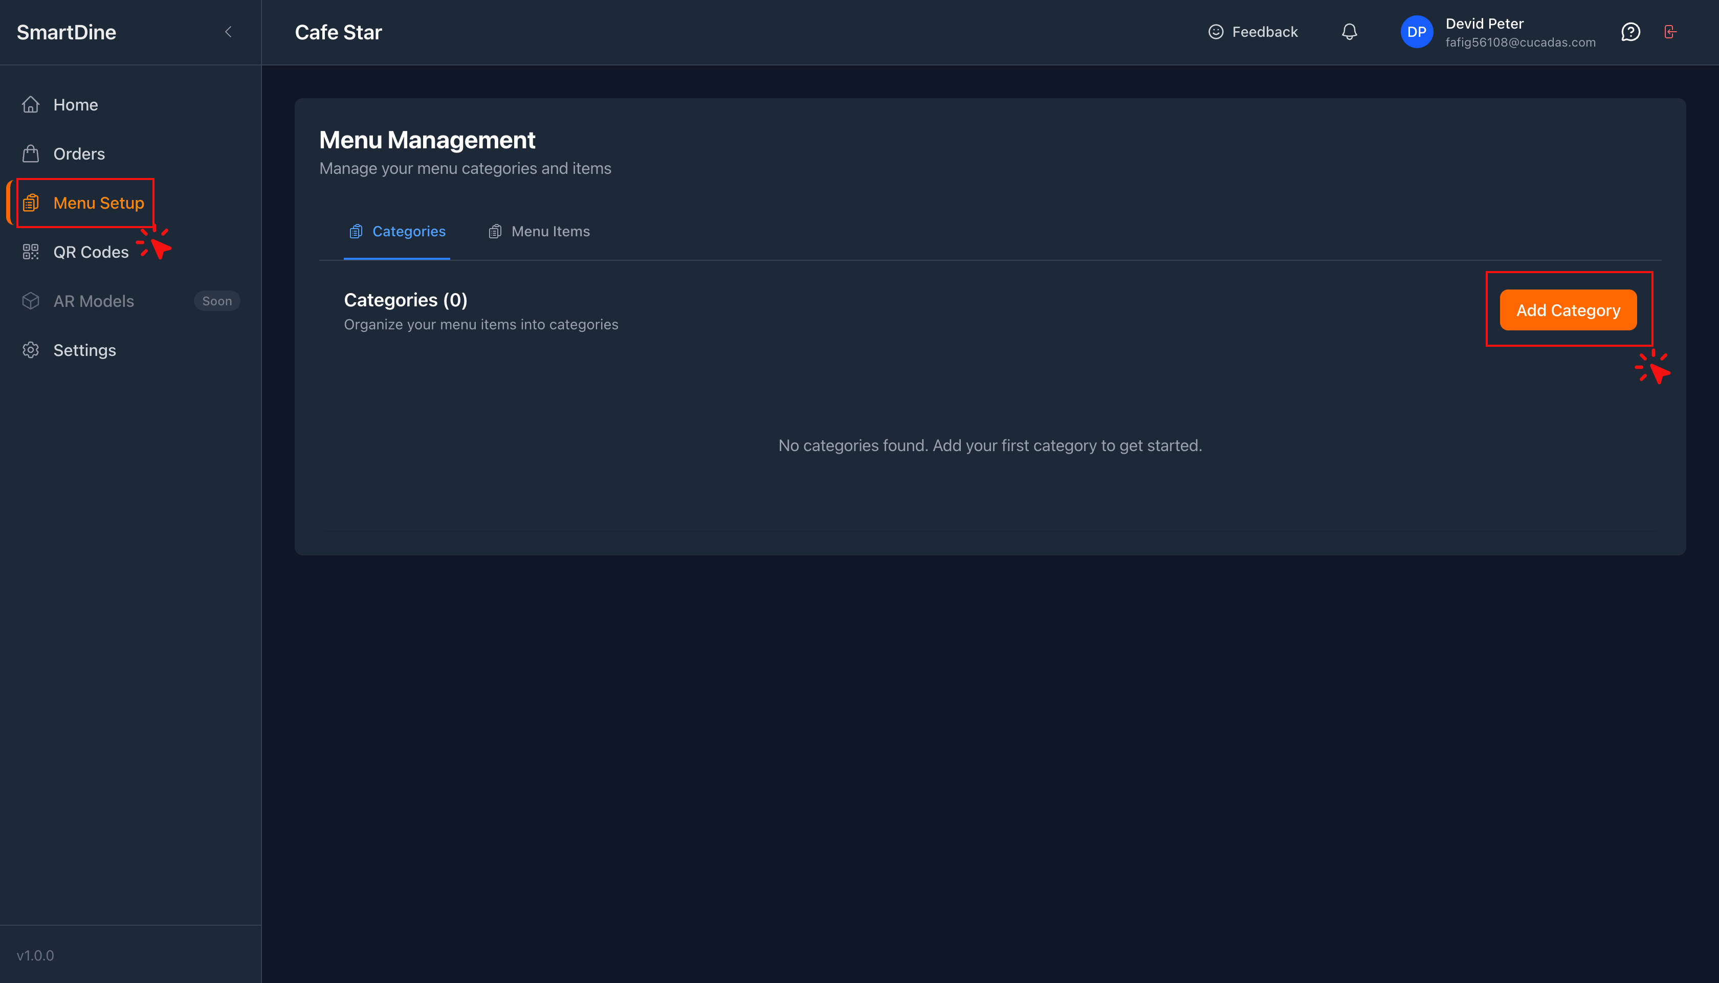1719x983 pixels.
Task: Open notifications bell icon
Action: (1349, 32)
